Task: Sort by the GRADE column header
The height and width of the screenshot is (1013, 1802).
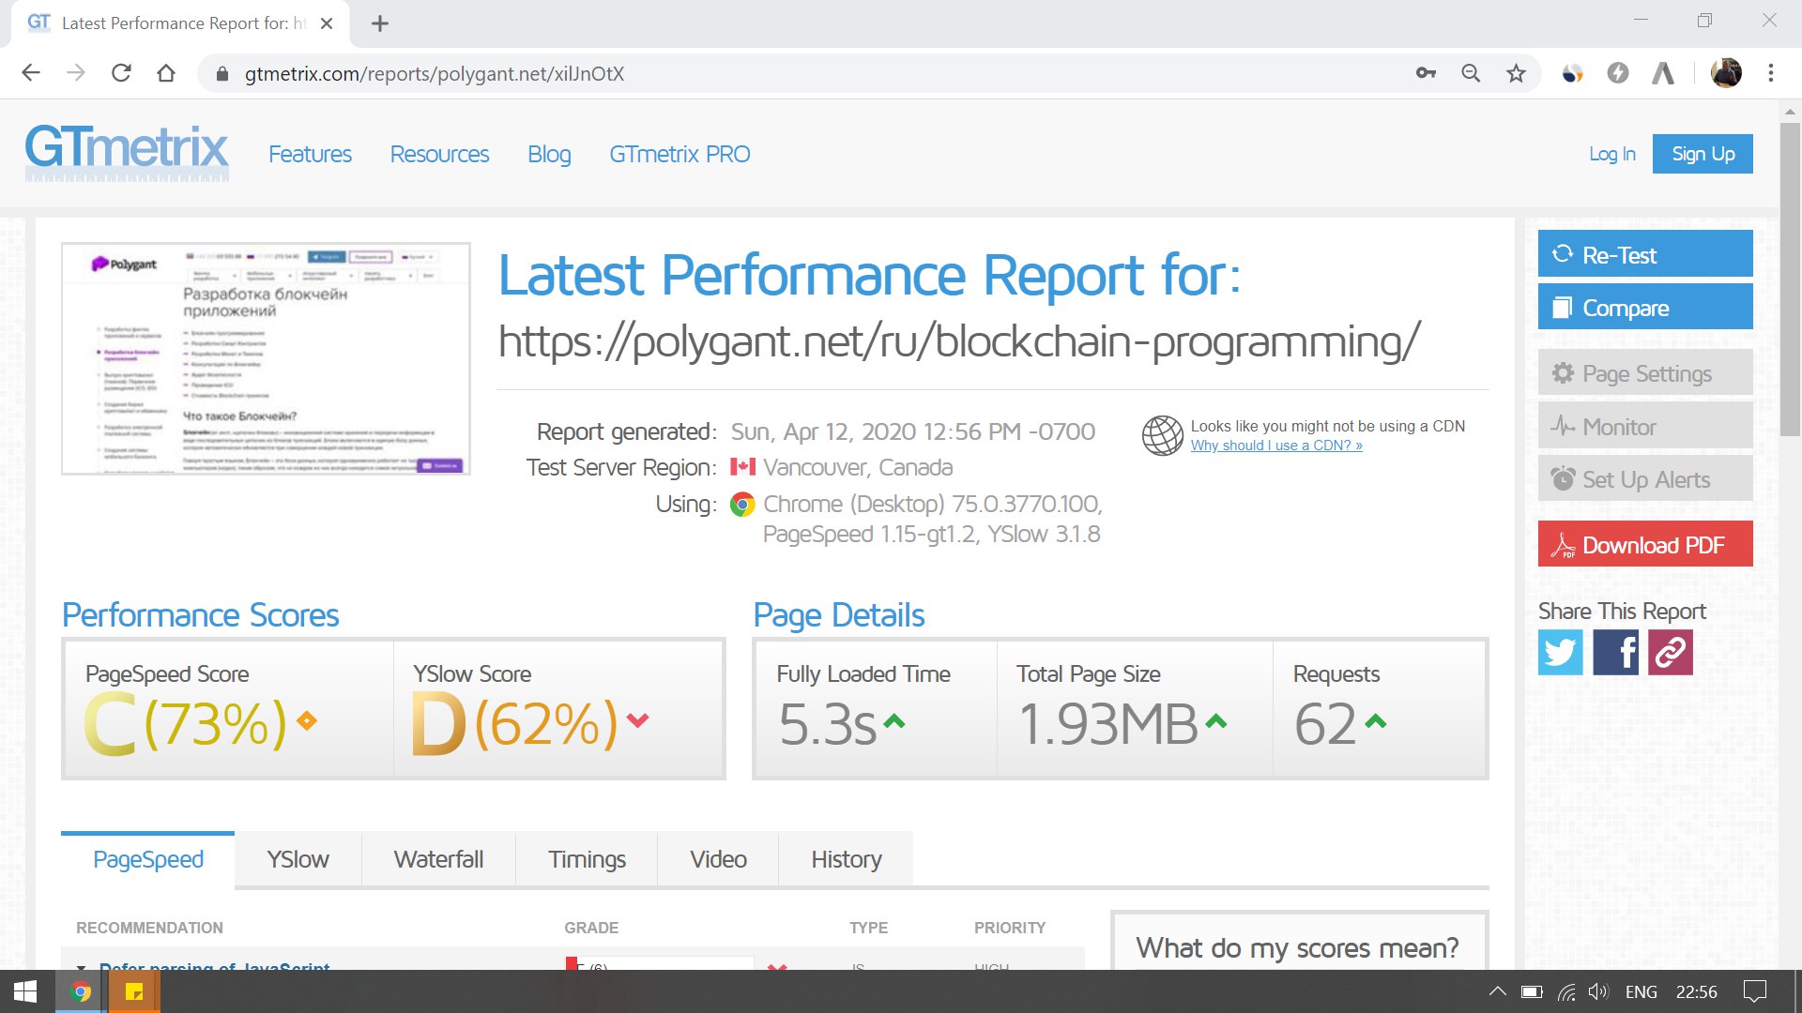Action: point(591,928)
